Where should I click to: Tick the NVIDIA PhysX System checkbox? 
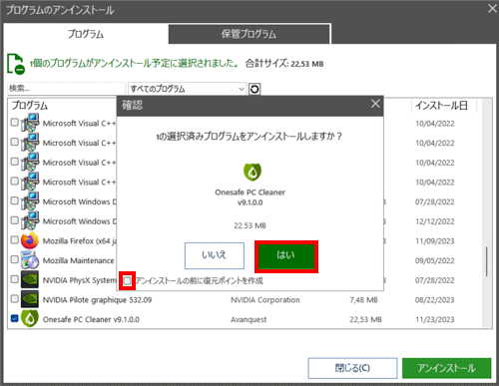(14, 279)
